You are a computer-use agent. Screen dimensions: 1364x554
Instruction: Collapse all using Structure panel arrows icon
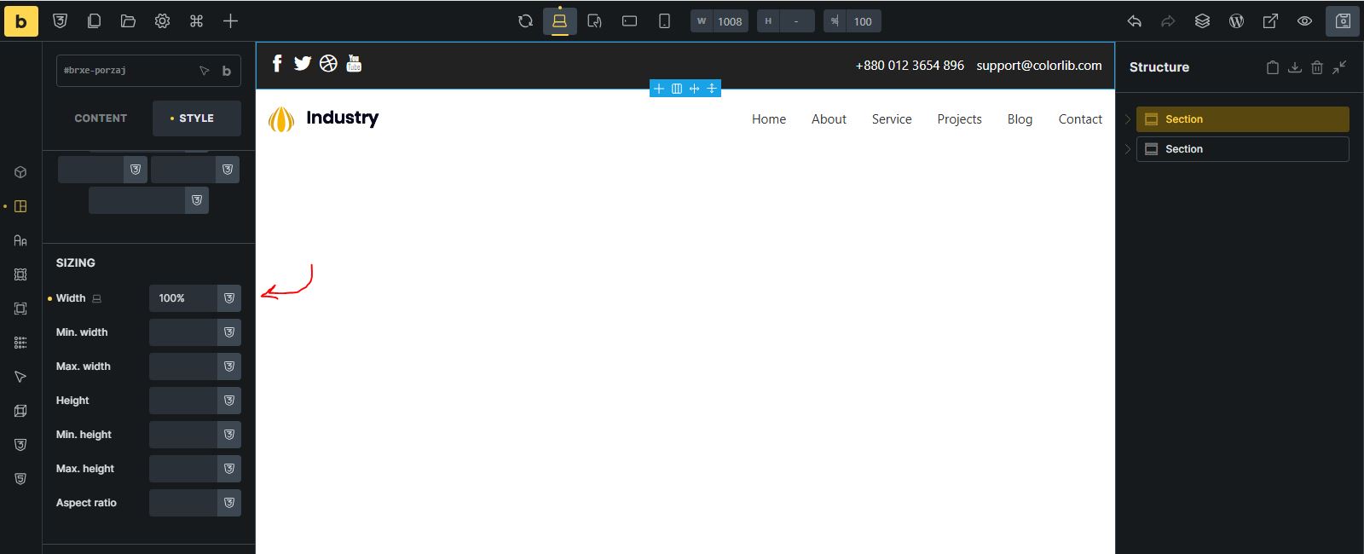point(1339,67)
